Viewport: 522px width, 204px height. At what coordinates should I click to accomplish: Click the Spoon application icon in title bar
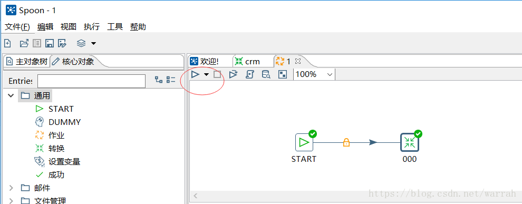(x=11, y=10)
